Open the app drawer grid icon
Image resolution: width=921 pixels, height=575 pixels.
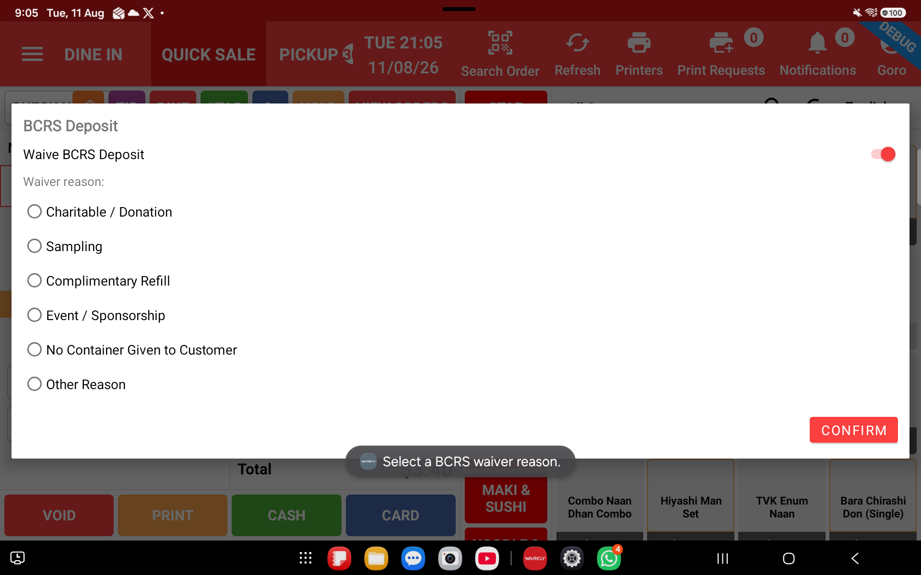point(306,558)
